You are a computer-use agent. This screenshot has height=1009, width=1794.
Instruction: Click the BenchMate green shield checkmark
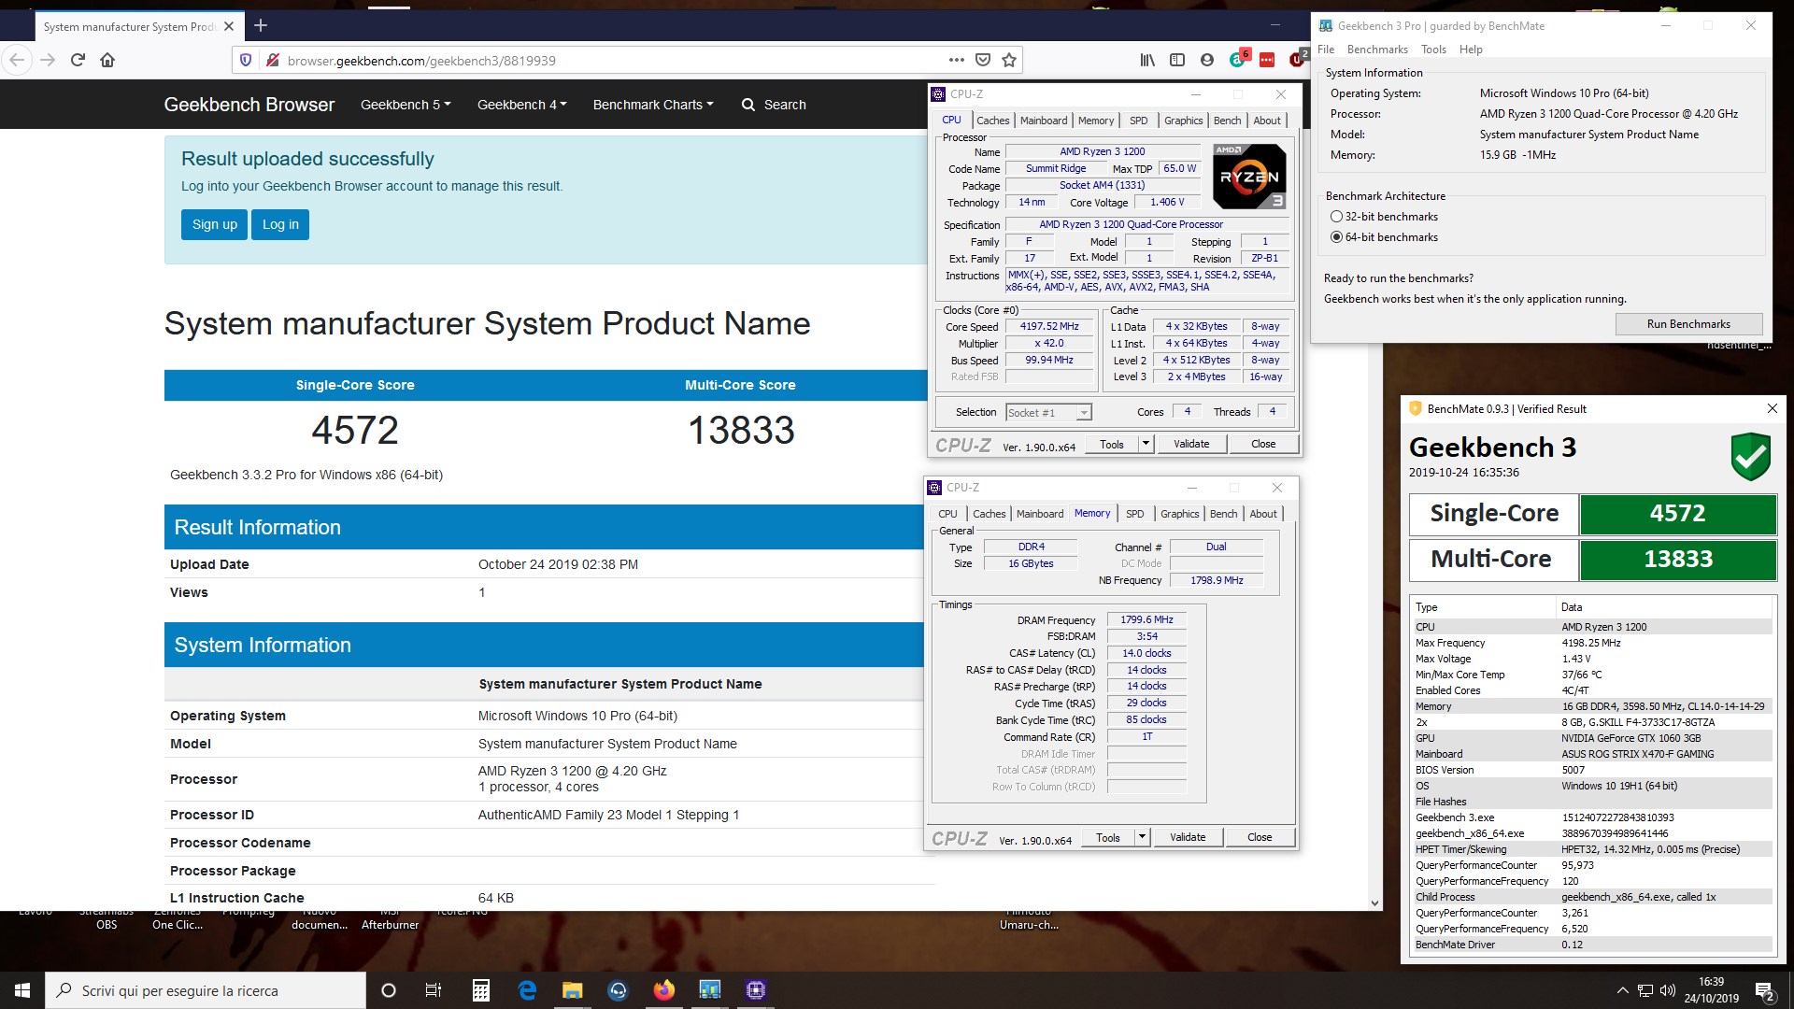click(1750, 456)
